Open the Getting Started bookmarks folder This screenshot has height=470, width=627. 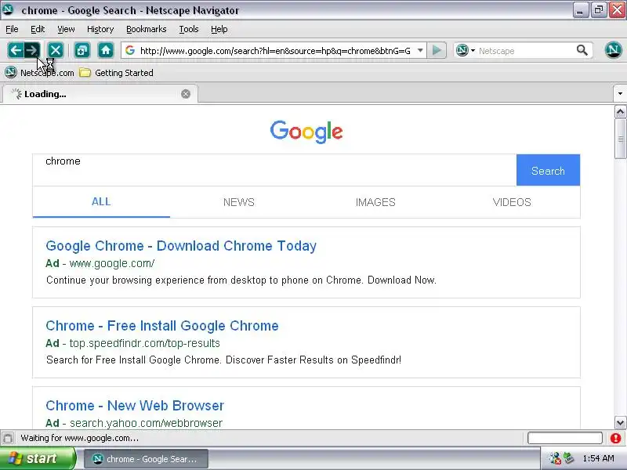116,73
